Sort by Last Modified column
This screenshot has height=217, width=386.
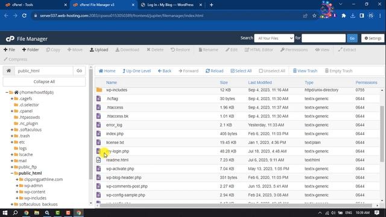pyautogui.click(x=260, y=83)
